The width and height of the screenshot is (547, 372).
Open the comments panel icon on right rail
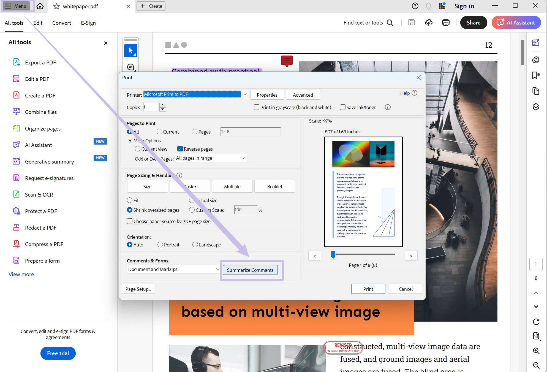536,60
